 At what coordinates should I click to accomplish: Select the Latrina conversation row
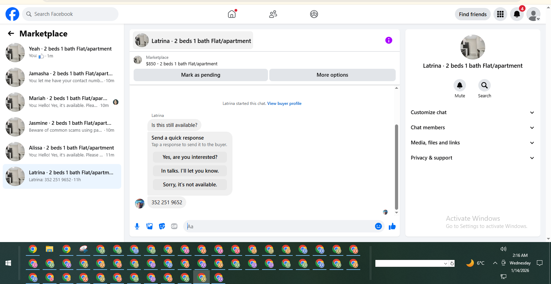tap(62, 176)
